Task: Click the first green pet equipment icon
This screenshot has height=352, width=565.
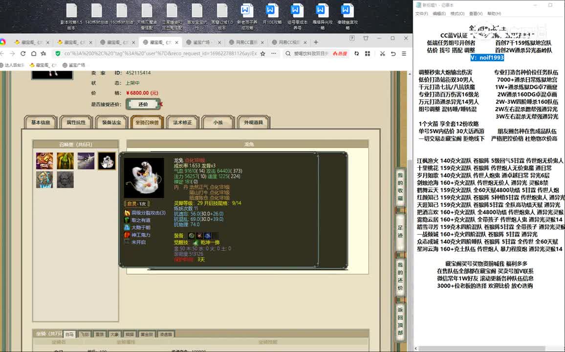Action: [x=191, y=236]
